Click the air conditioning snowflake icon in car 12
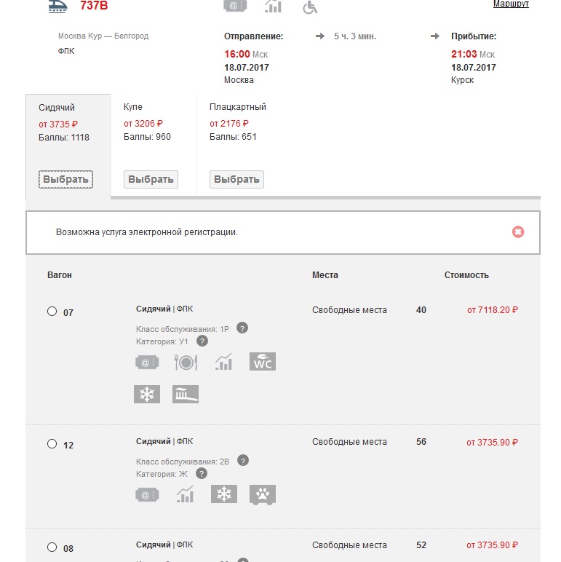The width and height of the screenshot is (561, 562). [x=224, y=495]
